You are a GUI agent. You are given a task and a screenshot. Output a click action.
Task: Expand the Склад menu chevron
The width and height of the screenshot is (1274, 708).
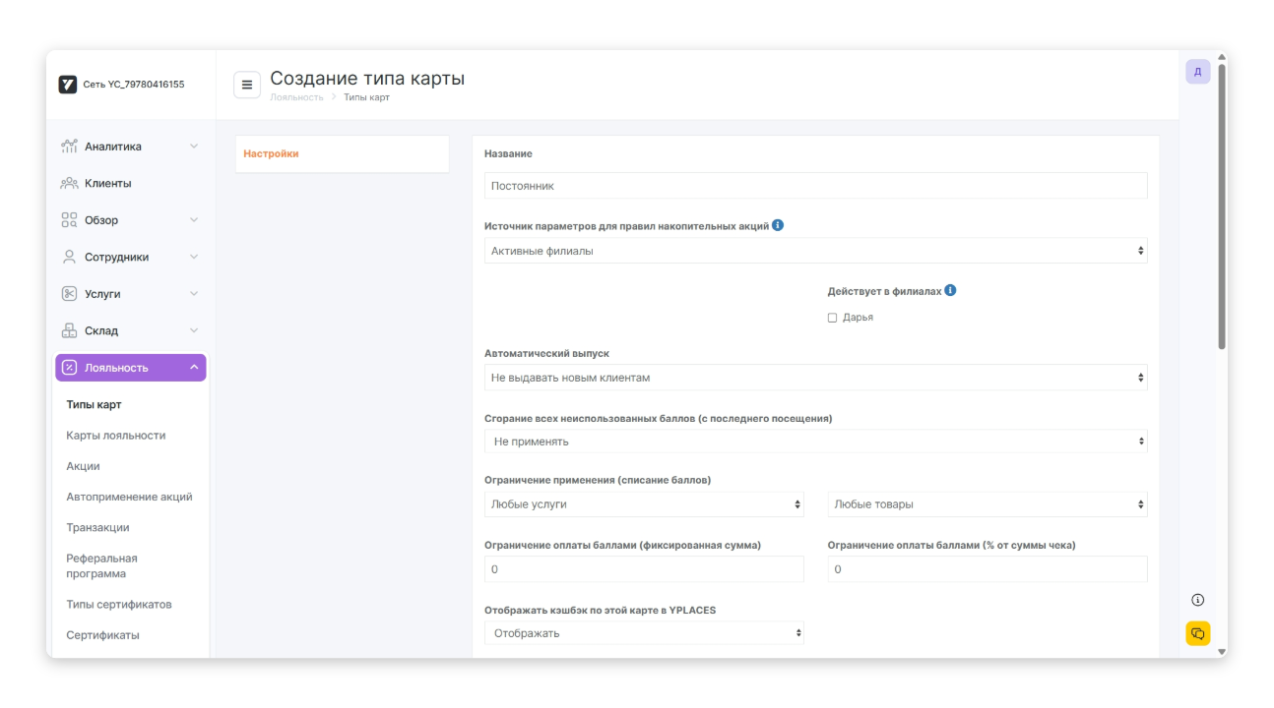(x=194, y=330)
